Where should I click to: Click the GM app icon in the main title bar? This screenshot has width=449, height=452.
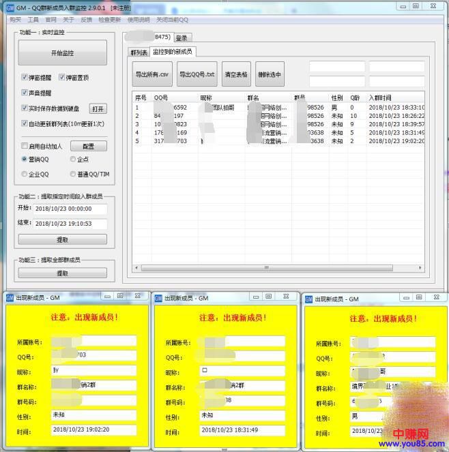(x=10, y=7)
